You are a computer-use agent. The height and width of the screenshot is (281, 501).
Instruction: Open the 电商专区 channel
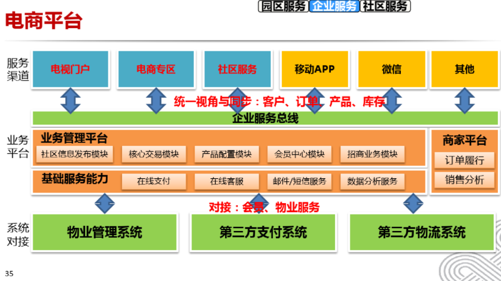point(156,69)
